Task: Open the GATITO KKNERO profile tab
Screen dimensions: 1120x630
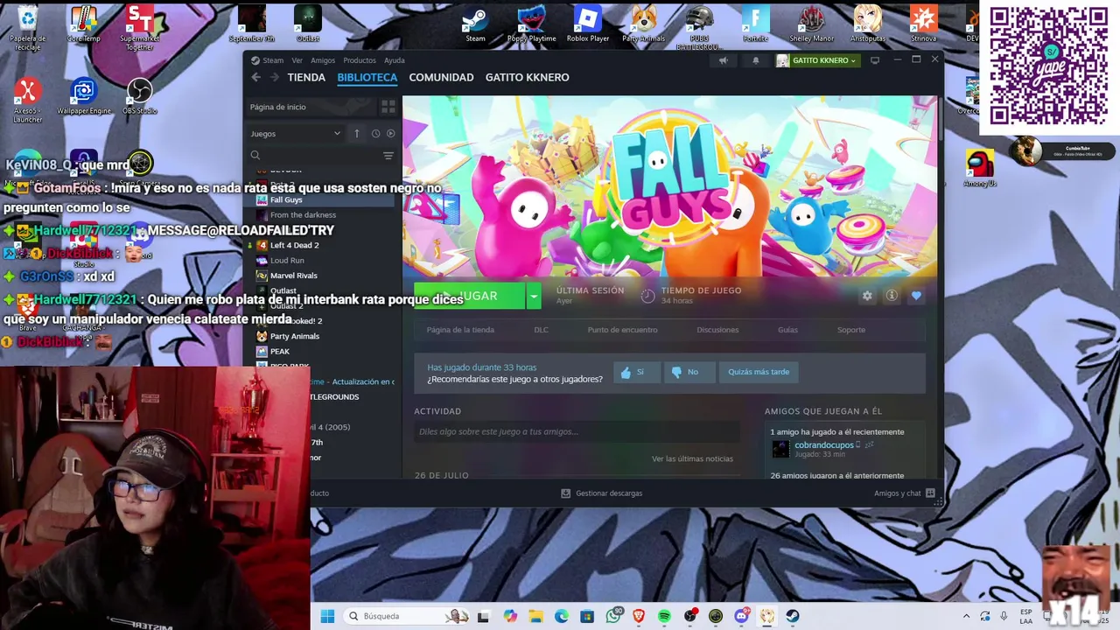Action: [527, 77]
